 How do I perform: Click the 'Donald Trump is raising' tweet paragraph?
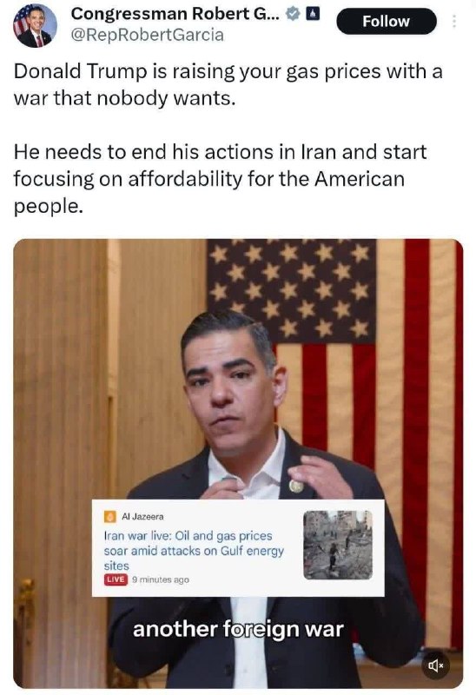click(228, 84)
